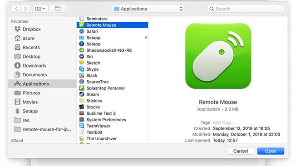Click the Cancel button

241,151
